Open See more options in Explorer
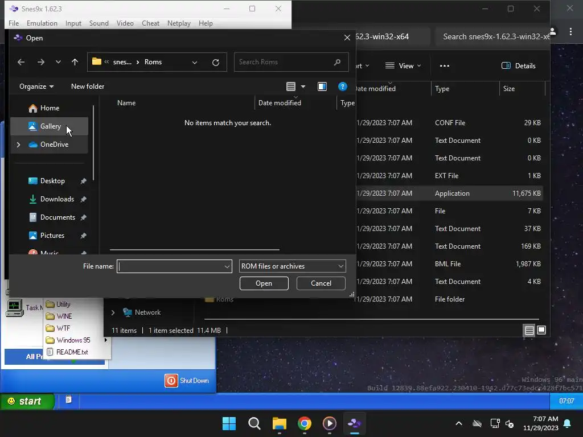 [x=444, y=66]
